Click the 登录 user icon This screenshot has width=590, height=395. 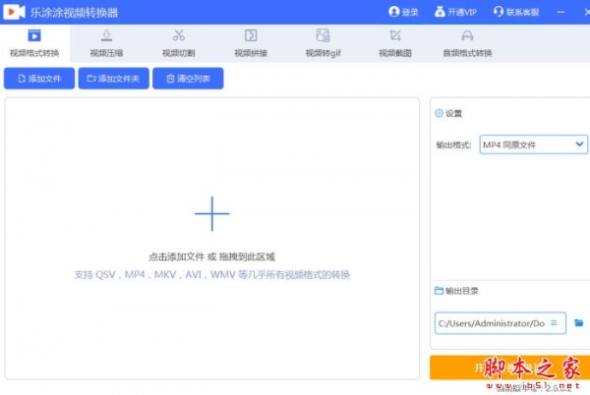394,12
